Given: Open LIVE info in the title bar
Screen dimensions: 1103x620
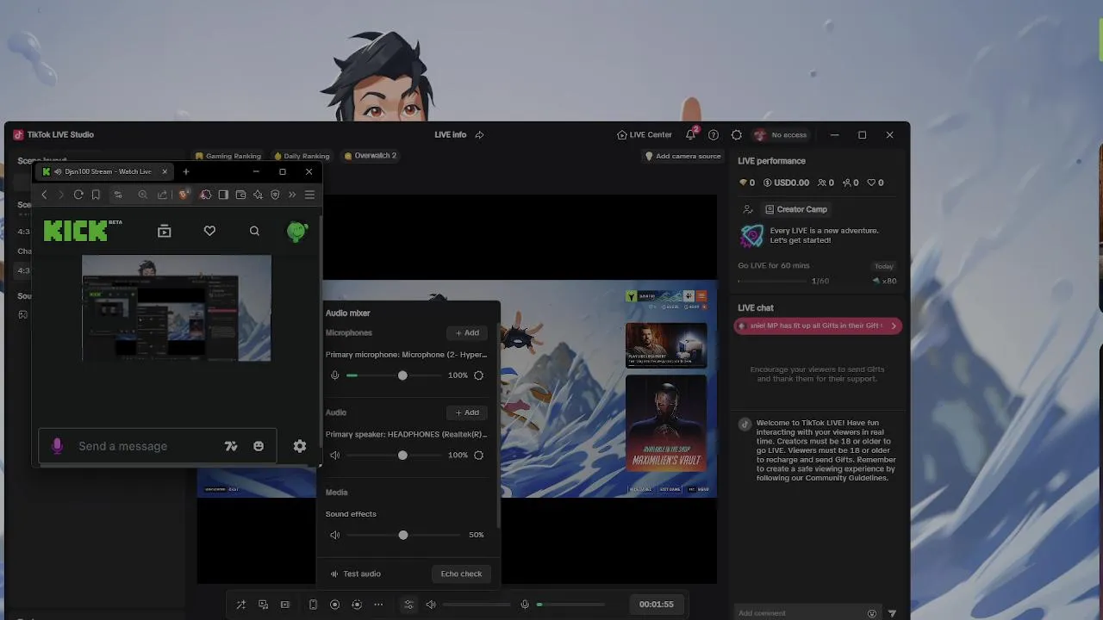Looking at the screenshot, I should tap(451, 135).
